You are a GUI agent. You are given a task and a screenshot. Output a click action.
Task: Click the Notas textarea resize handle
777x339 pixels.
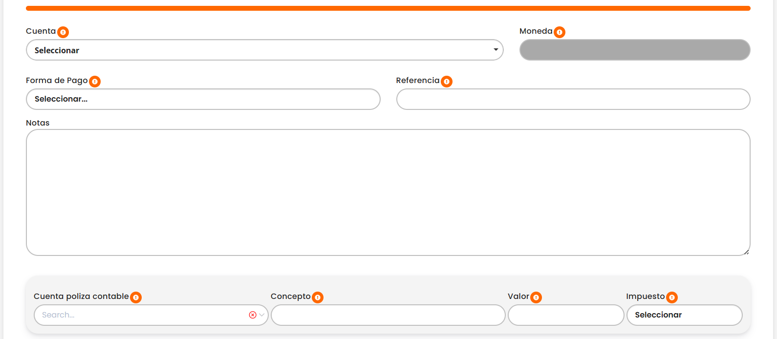746,252
